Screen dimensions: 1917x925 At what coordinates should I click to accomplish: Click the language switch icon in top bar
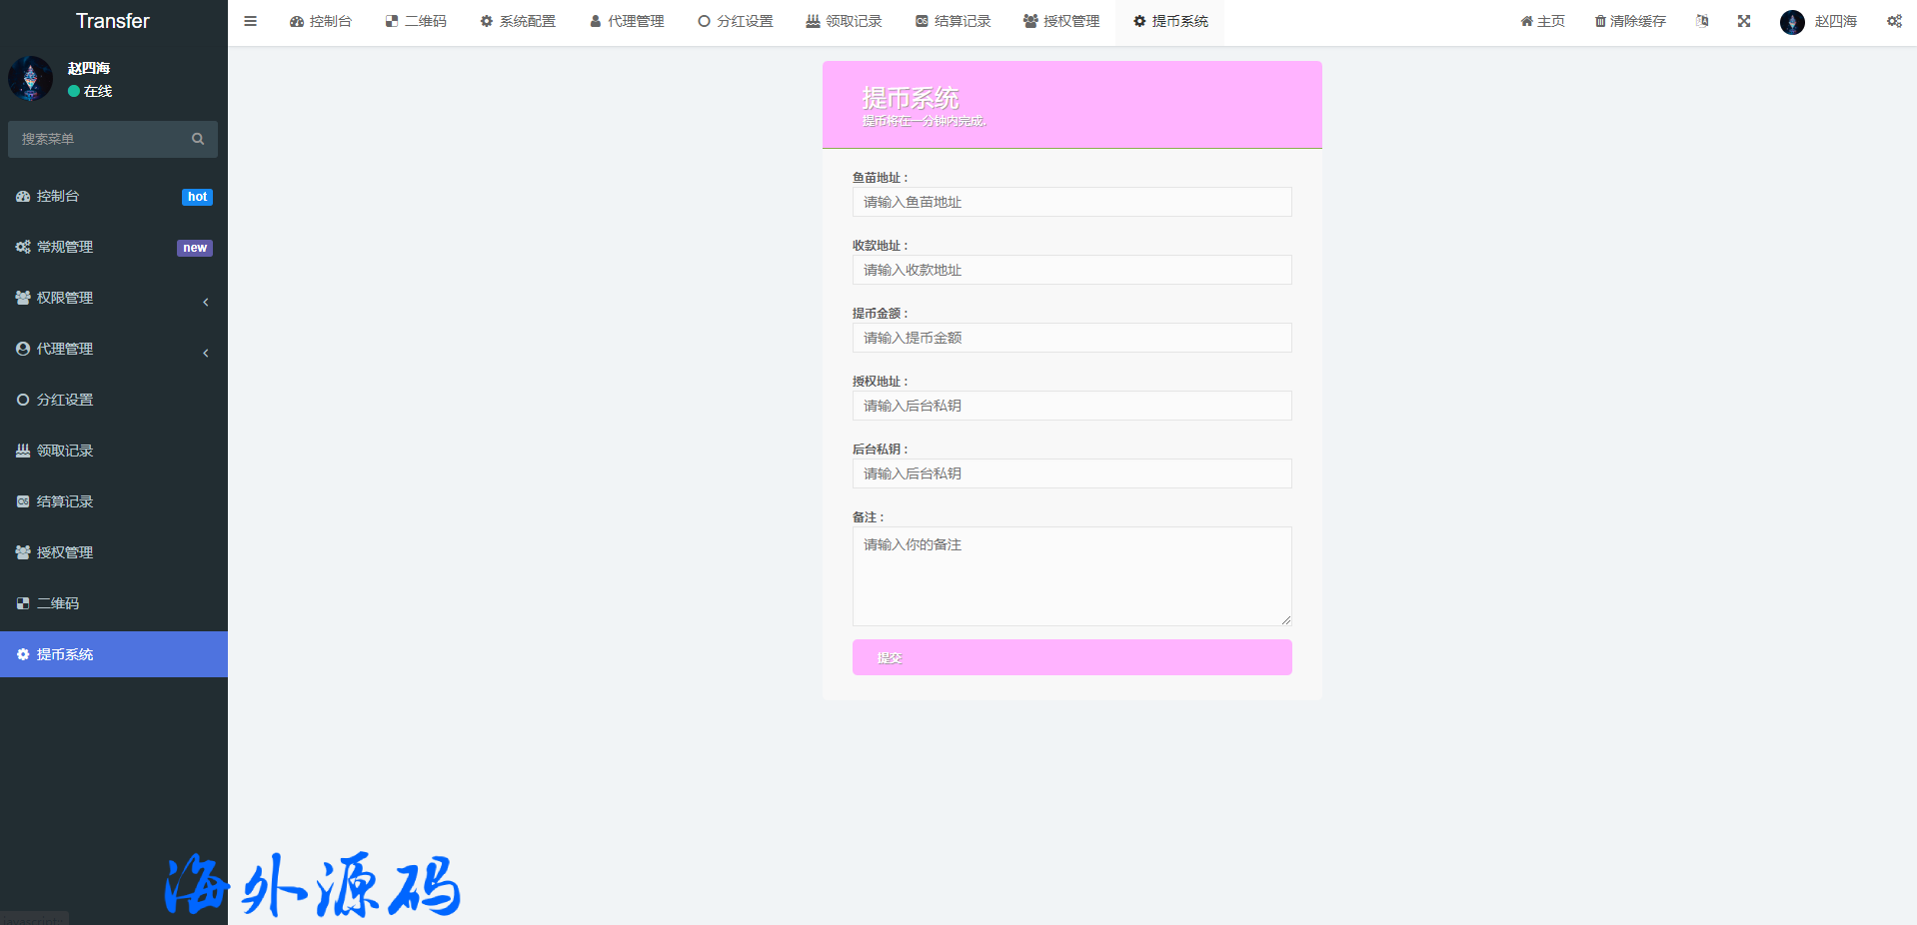[x=1702, y=21]
